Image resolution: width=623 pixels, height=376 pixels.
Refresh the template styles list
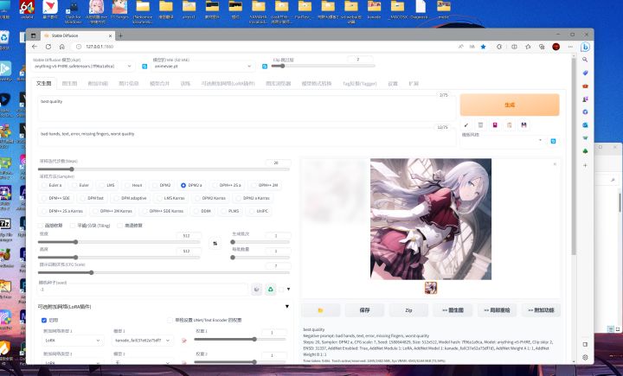click(x=553, y=142)
